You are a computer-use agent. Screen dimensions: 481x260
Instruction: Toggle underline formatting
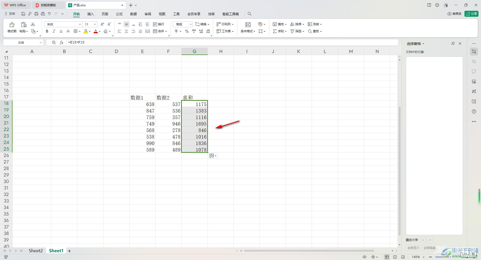(x=61, y=31)
